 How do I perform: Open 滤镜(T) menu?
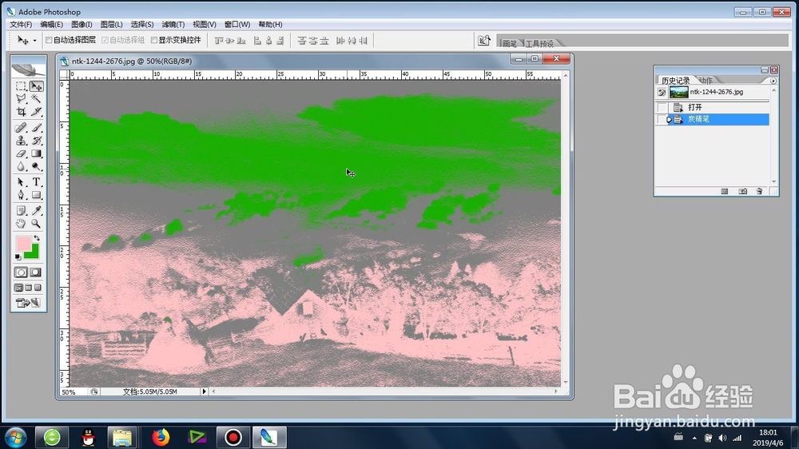(x=173, y=24)
